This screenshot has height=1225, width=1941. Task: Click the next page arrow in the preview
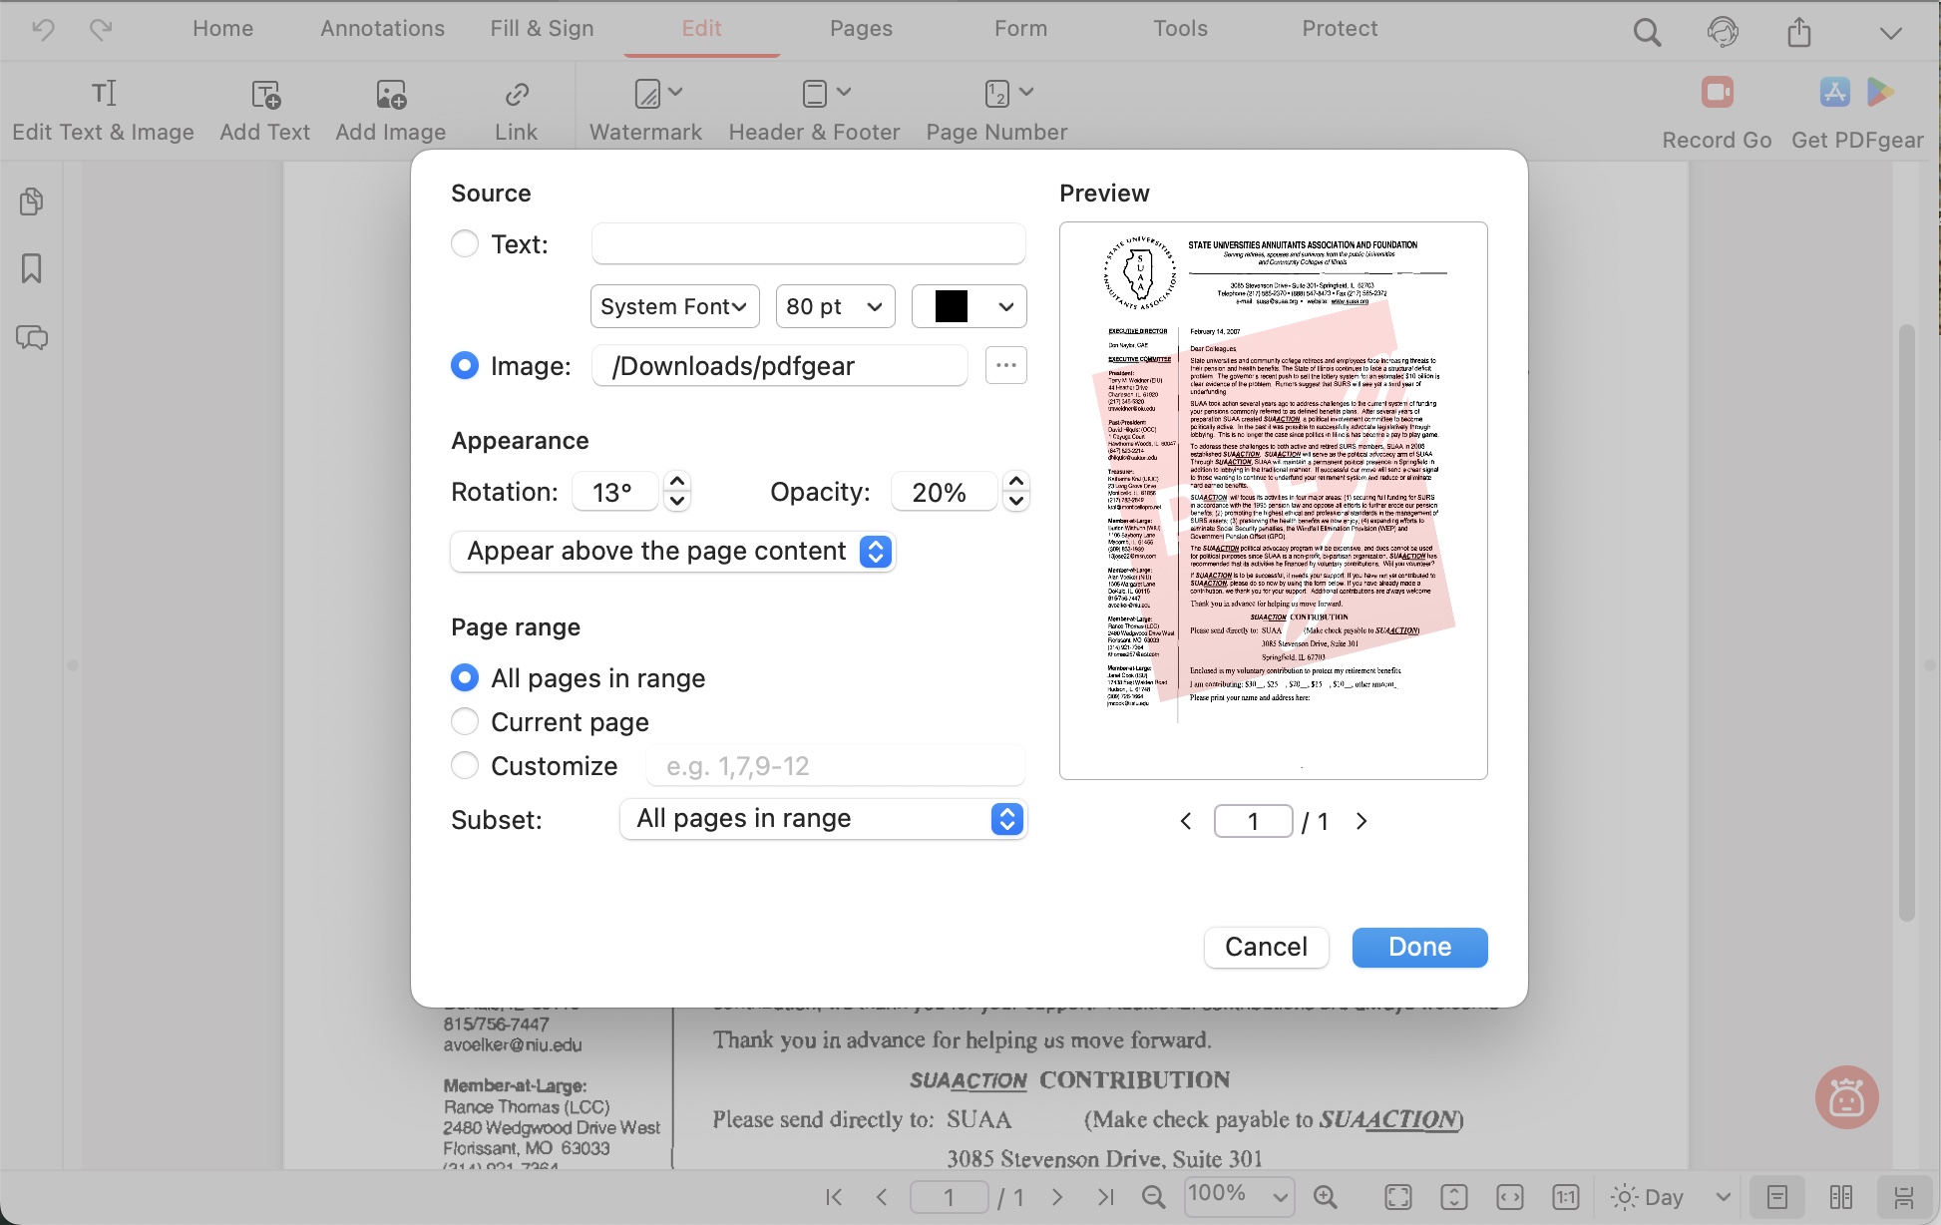[1360, 821]
